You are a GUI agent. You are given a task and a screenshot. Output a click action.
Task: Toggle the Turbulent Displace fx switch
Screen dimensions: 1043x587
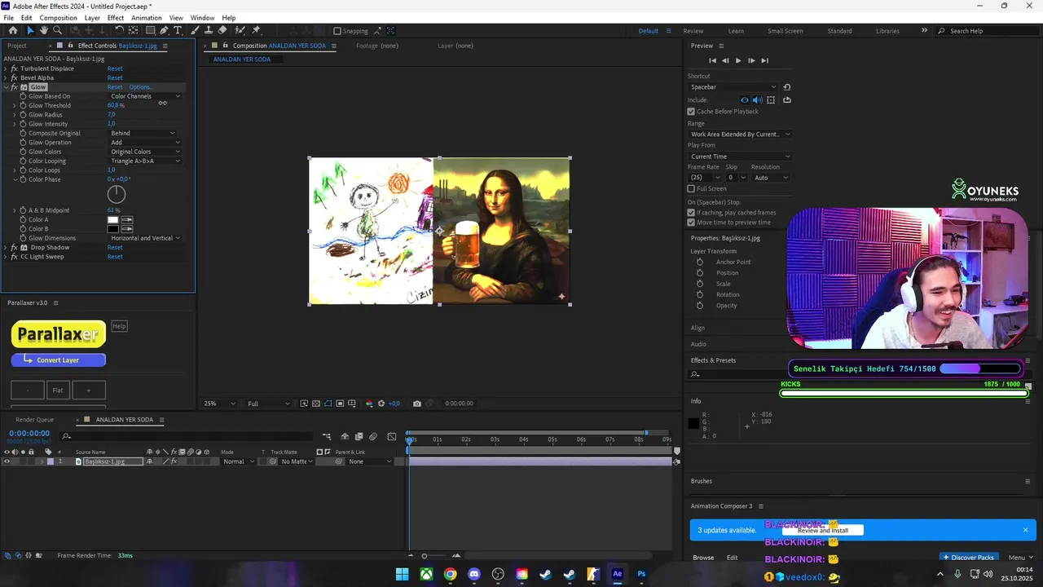click(x=14, y=68)
